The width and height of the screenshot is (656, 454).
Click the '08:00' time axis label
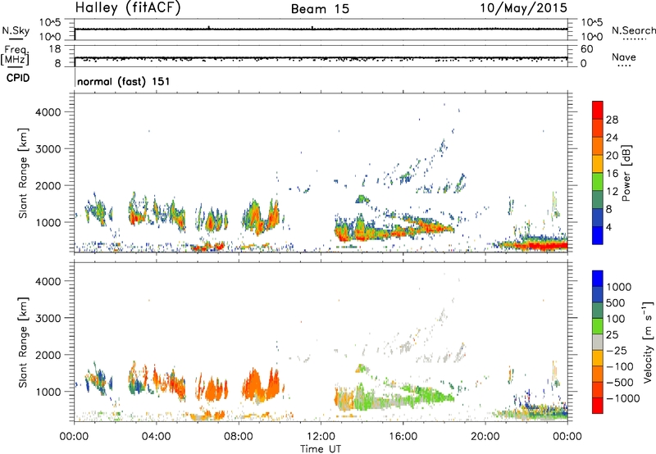coord(239,437)
